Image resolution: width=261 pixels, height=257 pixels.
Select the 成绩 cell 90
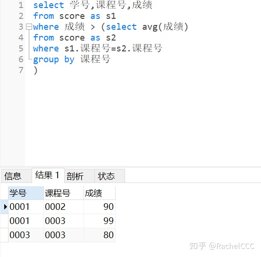point(100,207)
